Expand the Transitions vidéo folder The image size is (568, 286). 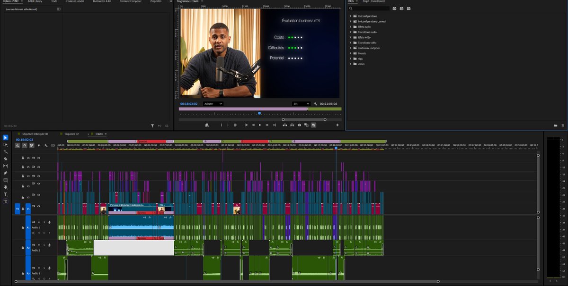pyautogui.click(x=350, y=42)
